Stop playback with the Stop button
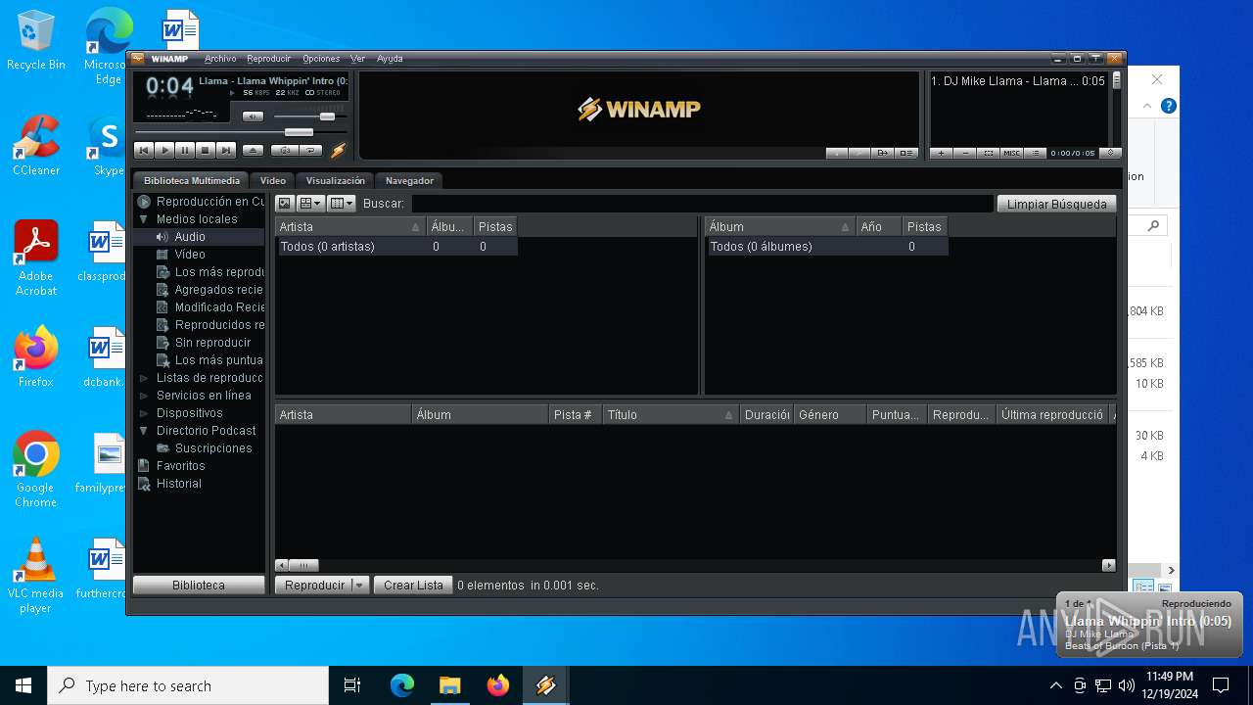Viewport: 1253px width, 705px height. coord(206,150)
